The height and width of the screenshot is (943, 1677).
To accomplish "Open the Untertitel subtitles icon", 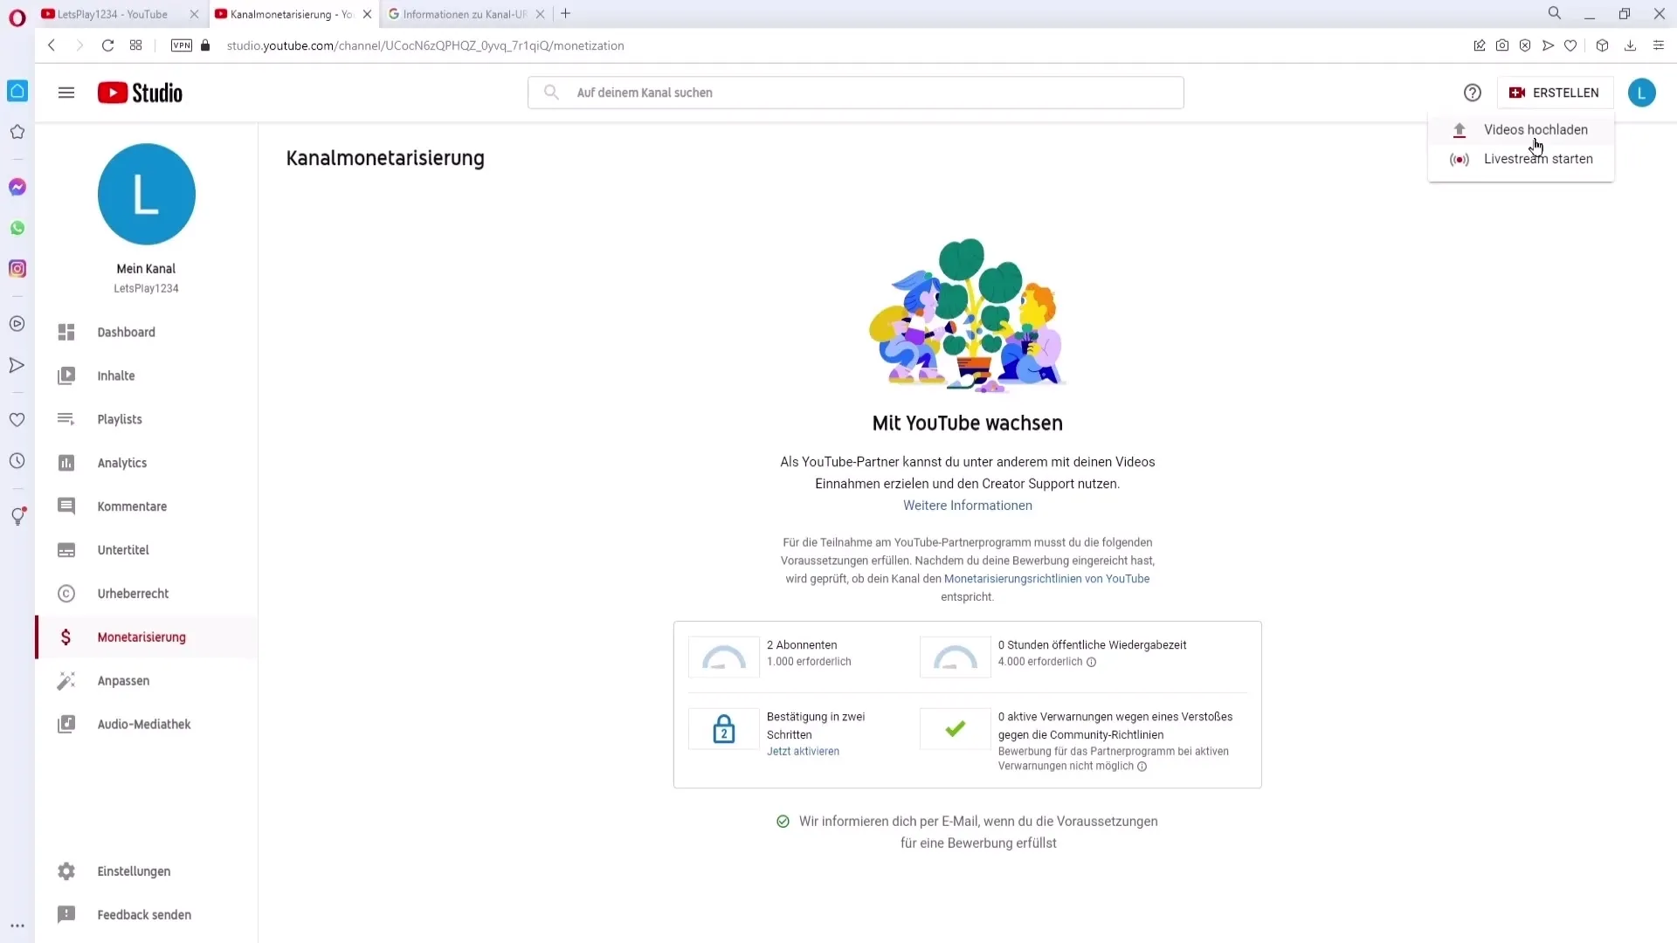I will click(66, 550).
